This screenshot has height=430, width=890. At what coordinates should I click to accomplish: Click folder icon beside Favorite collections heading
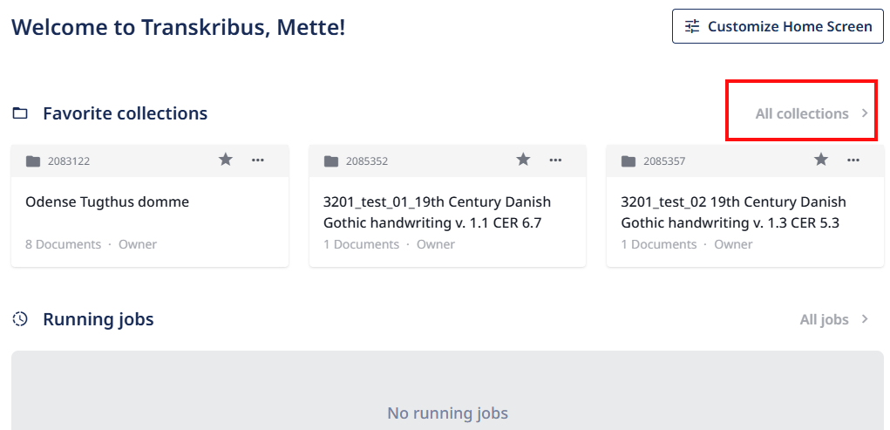[20, 113]
